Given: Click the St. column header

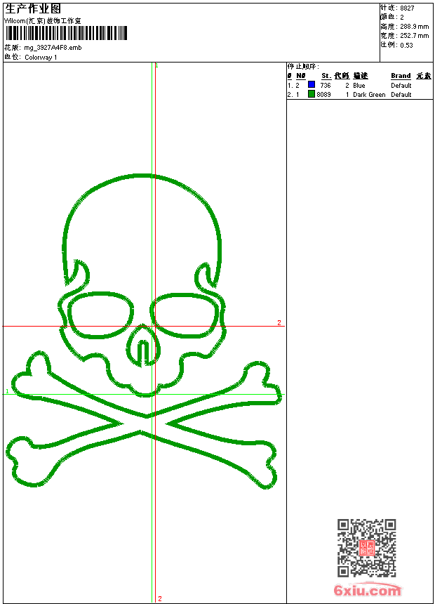Looking at the screenshot, I should pyautogui.click(x=326, y=76).
